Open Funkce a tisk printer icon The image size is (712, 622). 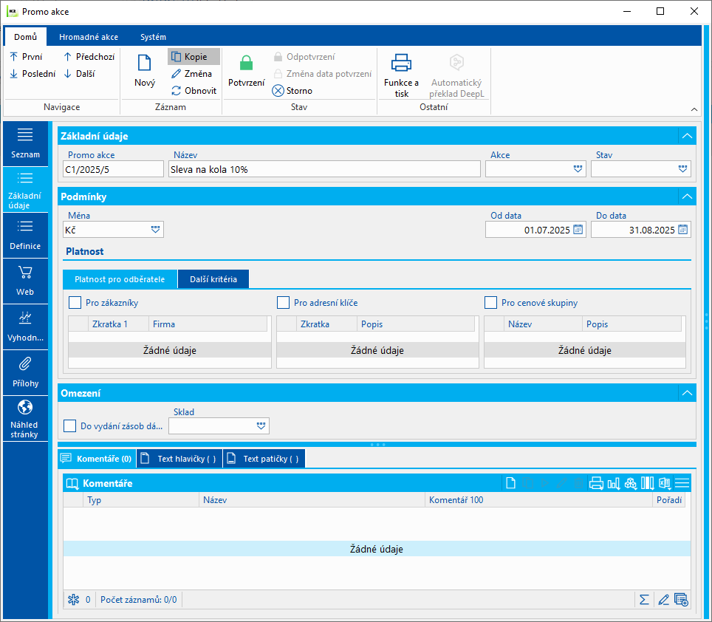pos(401,64)
